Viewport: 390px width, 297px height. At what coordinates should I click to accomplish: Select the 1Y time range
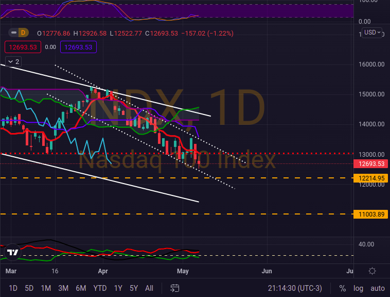coord(118,288)
